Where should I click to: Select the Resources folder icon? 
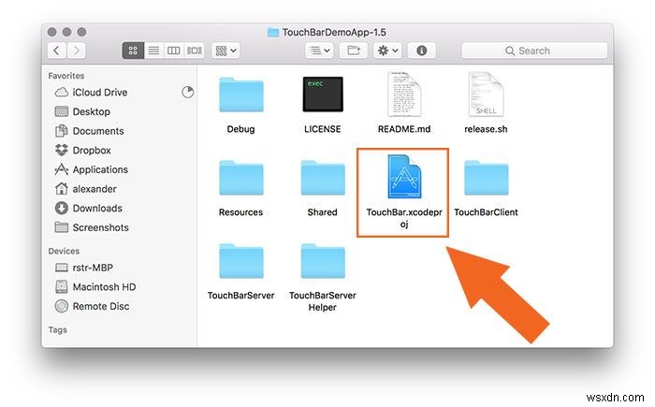coord(241,178)
